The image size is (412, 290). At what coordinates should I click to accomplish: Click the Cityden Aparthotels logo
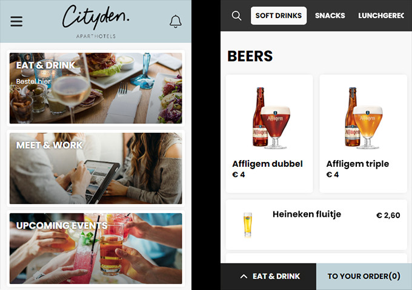96,21
